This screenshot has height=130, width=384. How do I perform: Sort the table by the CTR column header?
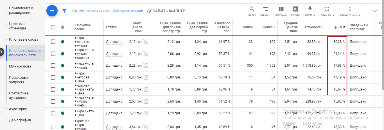pyautogui.click(x=342, y=27)
